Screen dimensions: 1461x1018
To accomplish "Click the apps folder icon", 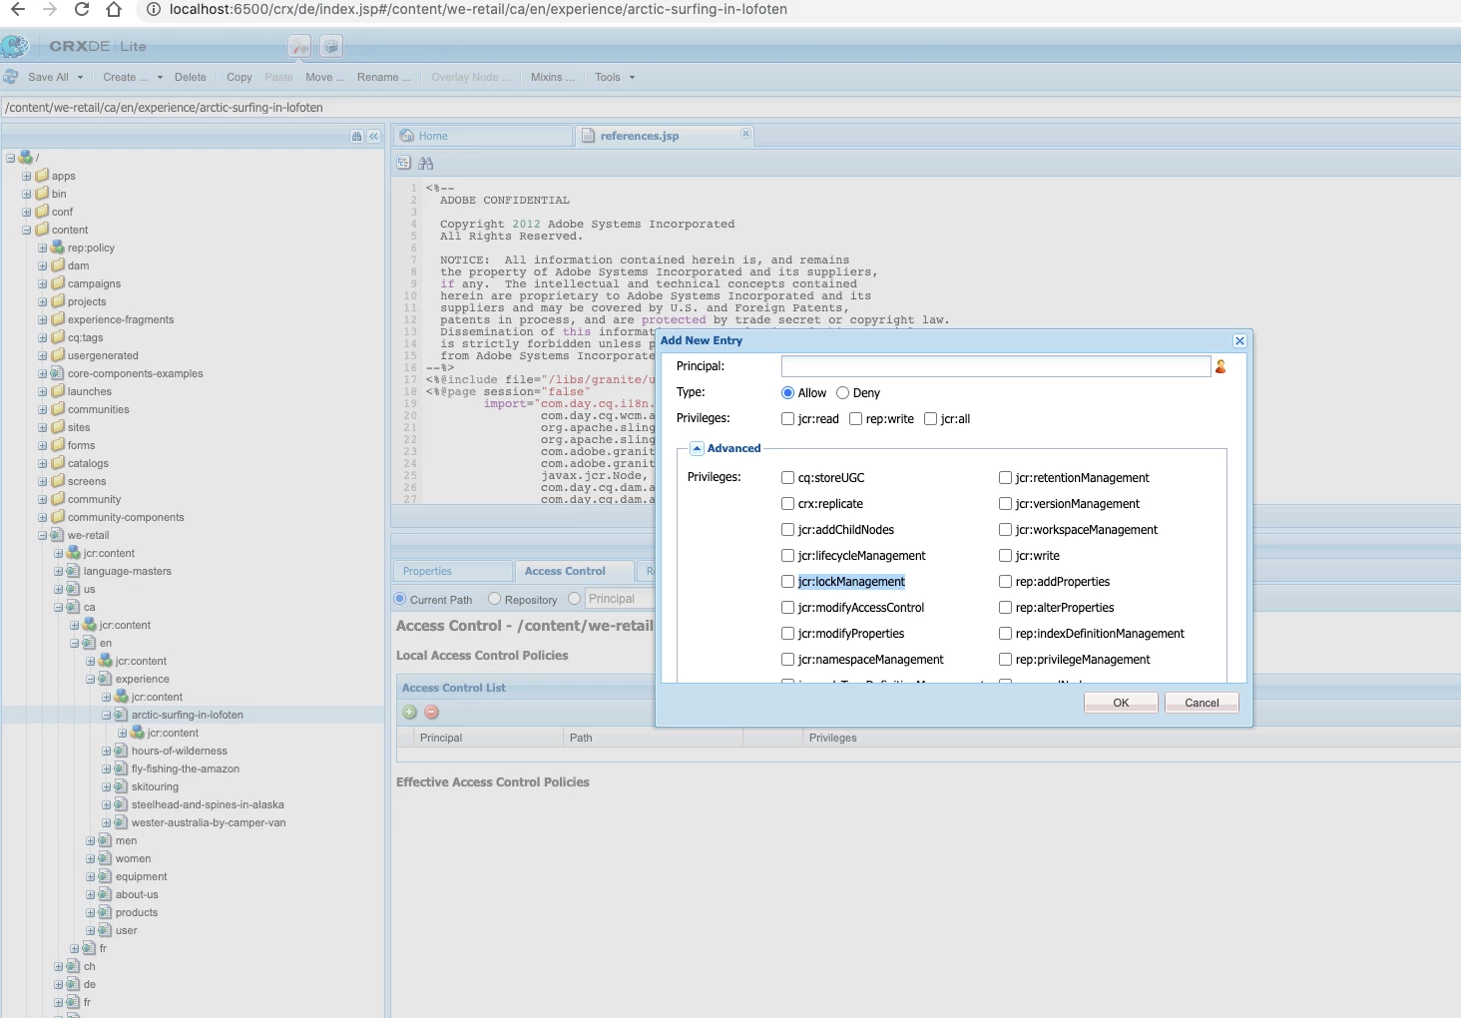I will pyautogui.click(x=42, y=176).
